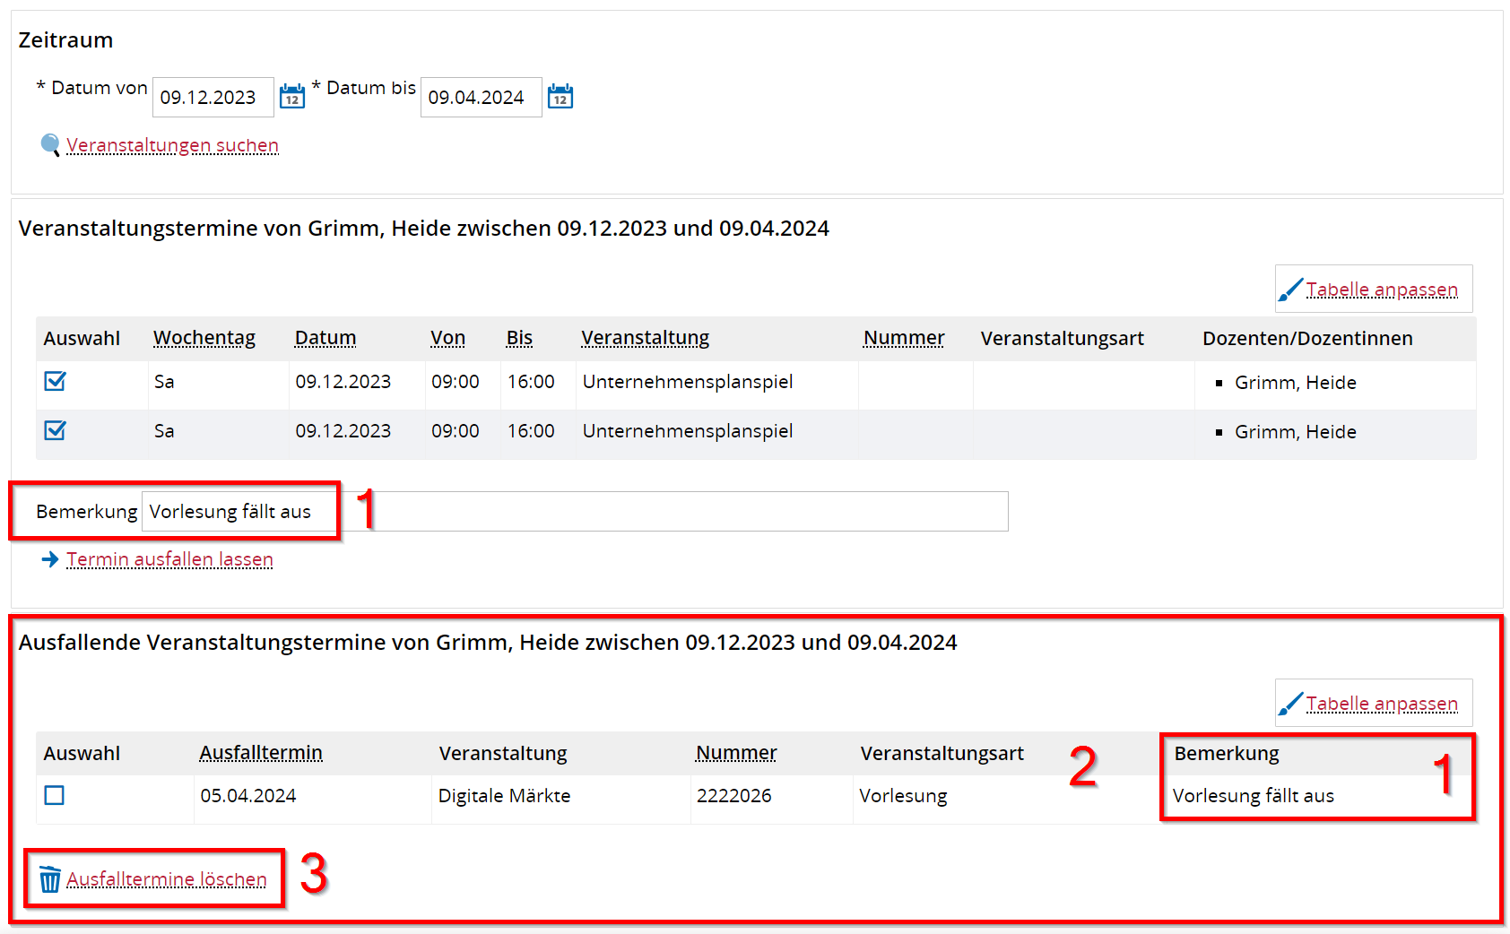Viewport: 1510px width, 934px height.
Task: Focus the Datum von date field
Action: pos(213,97)
